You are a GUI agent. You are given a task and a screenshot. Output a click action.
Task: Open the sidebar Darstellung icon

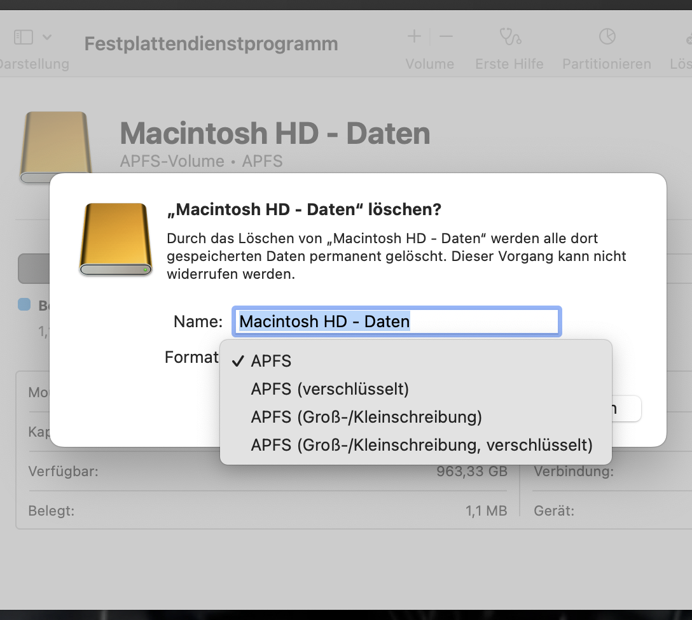(24, 37)
